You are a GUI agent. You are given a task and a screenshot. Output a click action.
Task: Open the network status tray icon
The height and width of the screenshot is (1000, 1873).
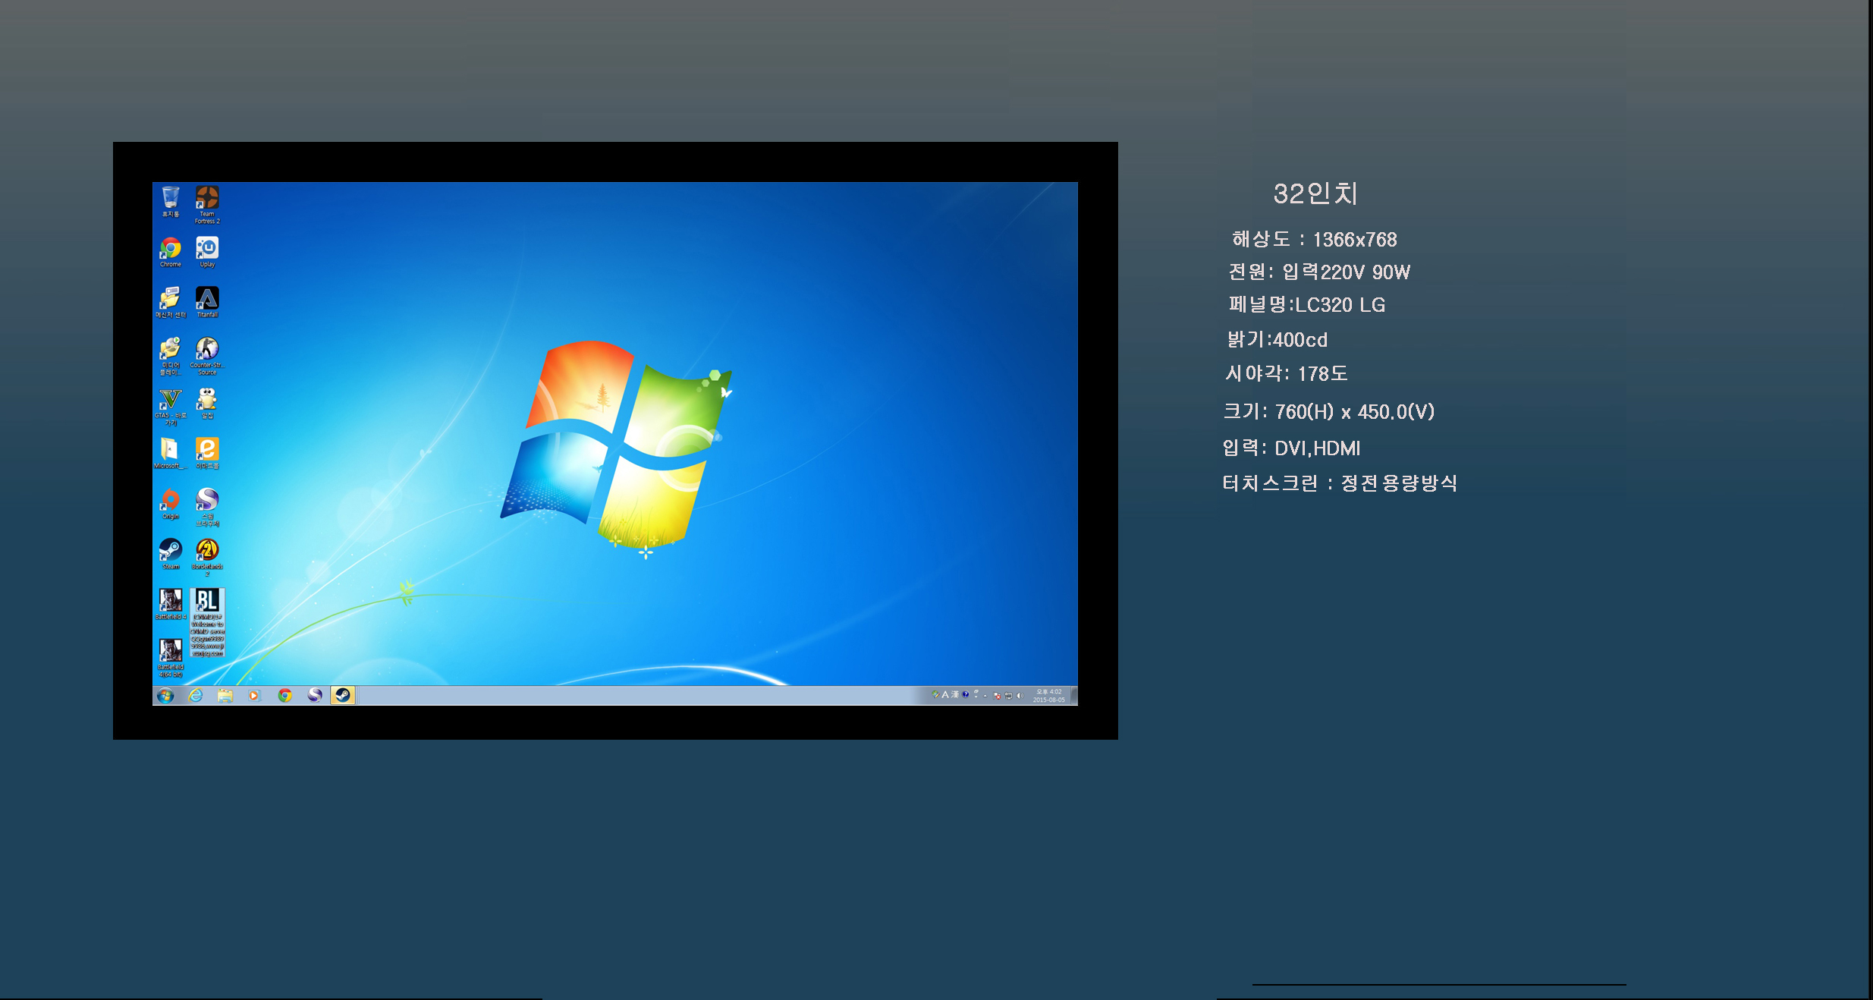coord(1008,696)
